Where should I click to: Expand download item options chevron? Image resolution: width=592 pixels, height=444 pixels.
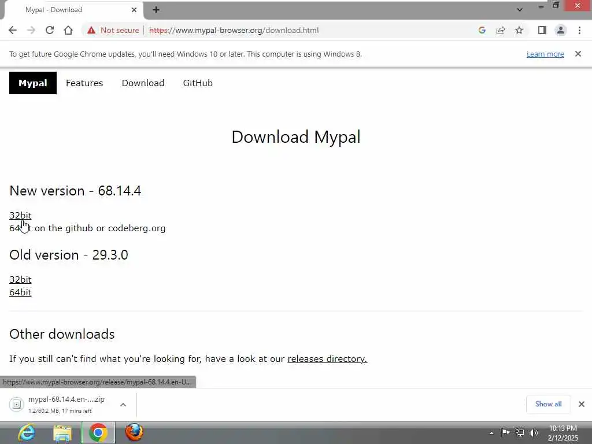(123, 404)
